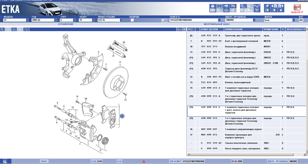Click the КАТ field showing 205
This screenshot has height=164, width=308.
pos(301,20)
